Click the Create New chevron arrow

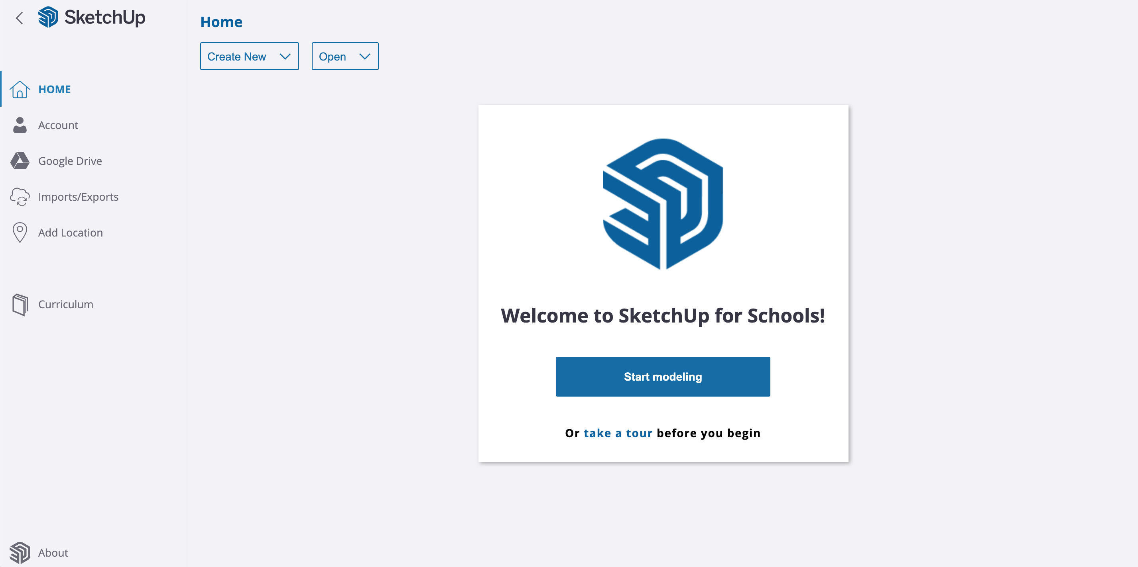coord(285,57)
